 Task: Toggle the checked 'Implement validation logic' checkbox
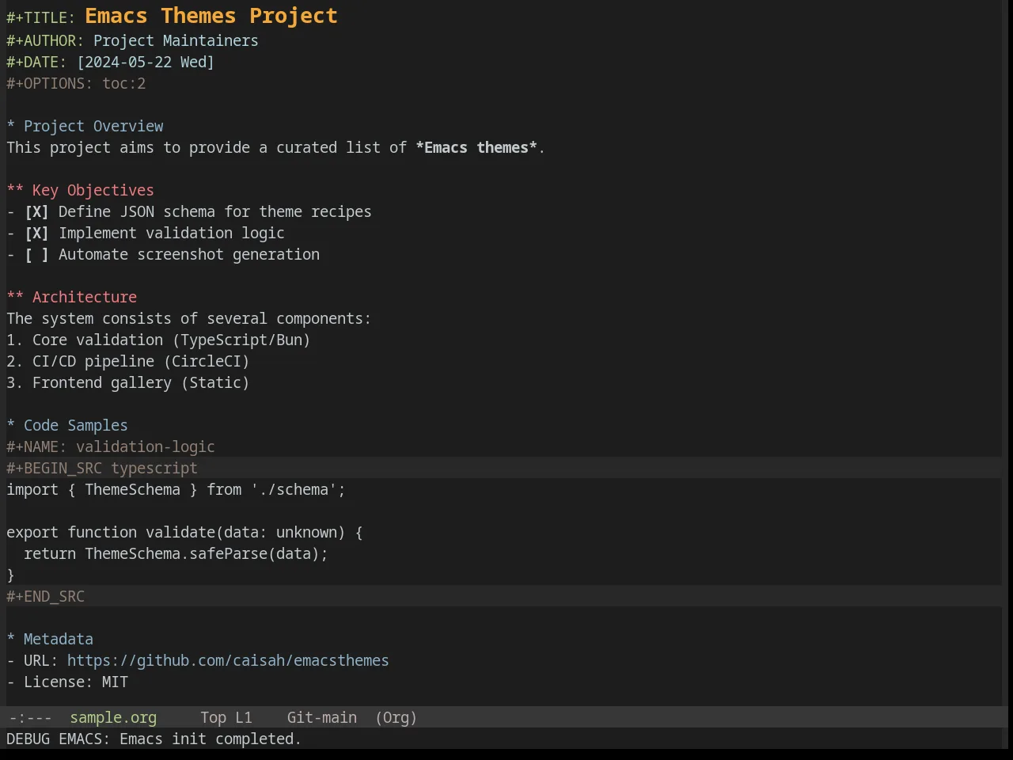click(36, 234)
